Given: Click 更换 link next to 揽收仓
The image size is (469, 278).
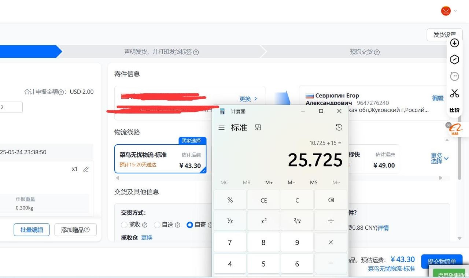Looking at the screenshot, I should pos(147,237).
